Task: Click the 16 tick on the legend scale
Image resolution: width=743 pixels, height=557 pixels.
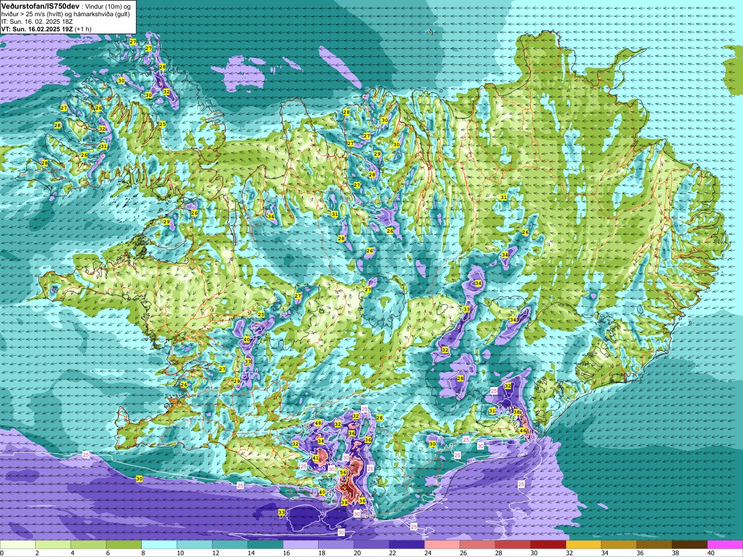Action: (286, 553)
